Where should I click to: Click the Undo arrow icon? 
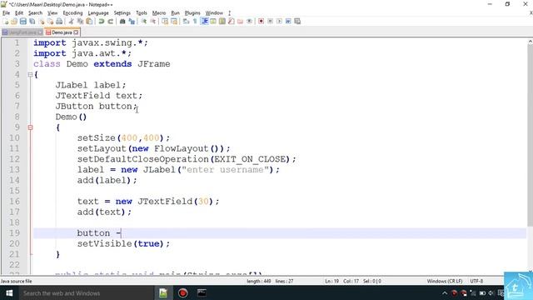(x=102, y=22)
